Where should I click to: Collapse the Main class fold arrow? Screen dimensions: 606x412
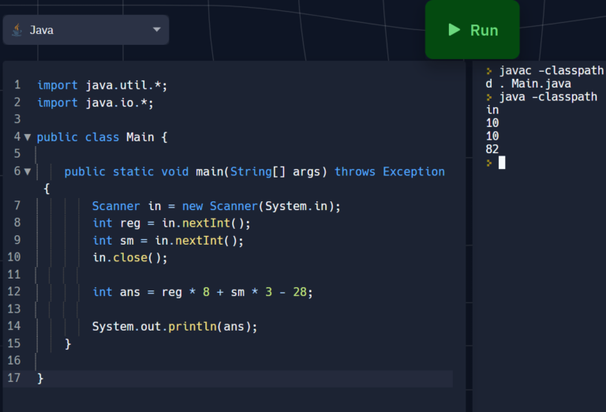pyautogui.click(x=28, y=137)
